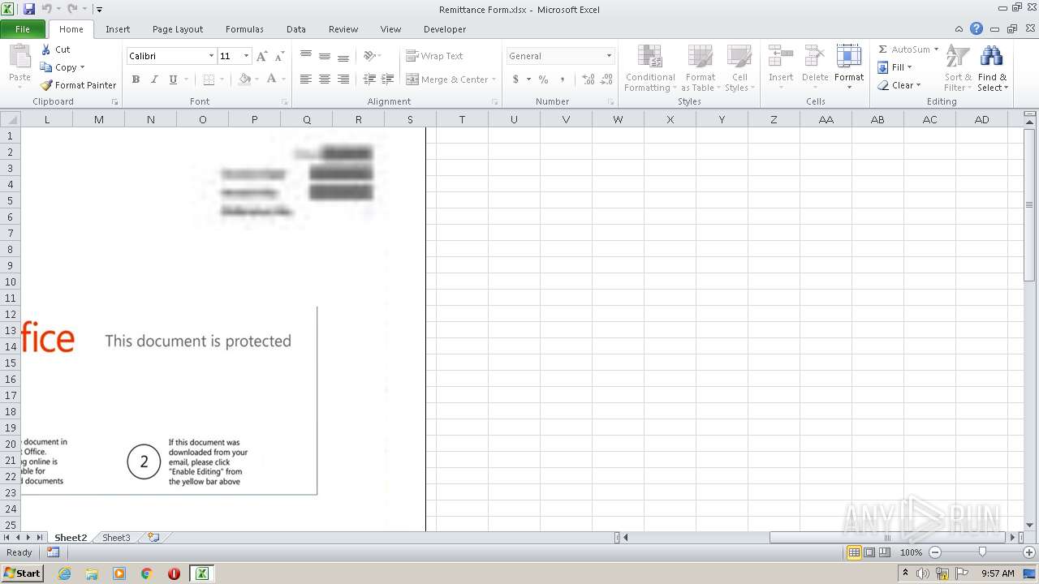Click Delete cells icon
The width and height of the screenshot is (1039, 584).
[815, 57]
